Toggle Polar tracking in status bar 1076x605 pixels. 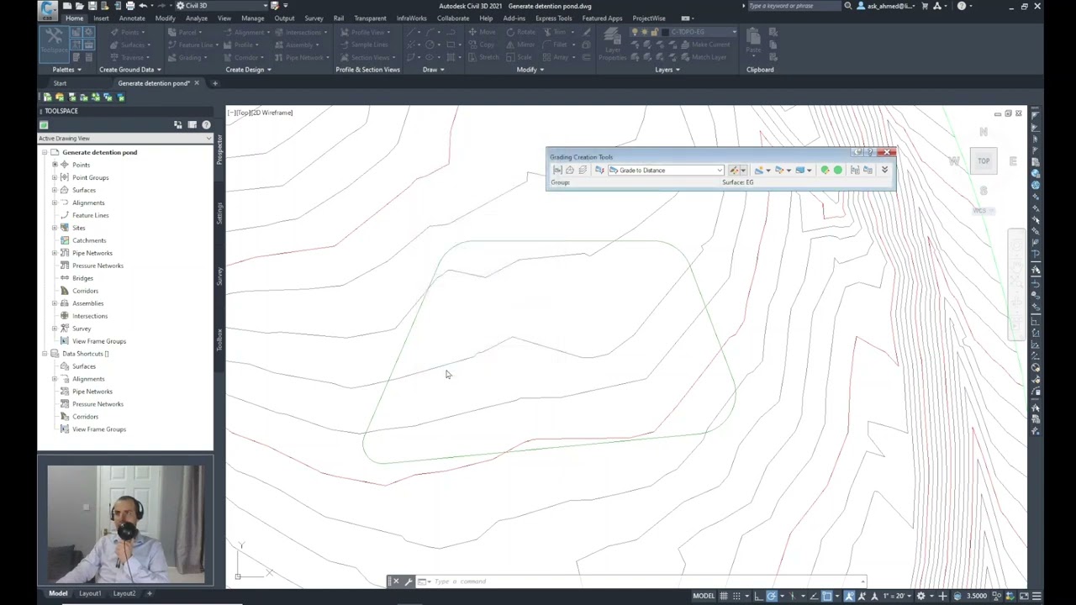click(x=772, y=596)
